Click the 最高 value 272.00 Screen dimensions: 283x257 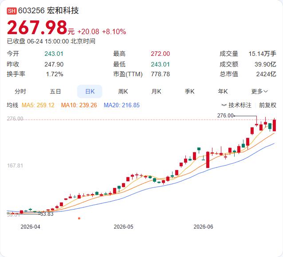click(160, 54)
